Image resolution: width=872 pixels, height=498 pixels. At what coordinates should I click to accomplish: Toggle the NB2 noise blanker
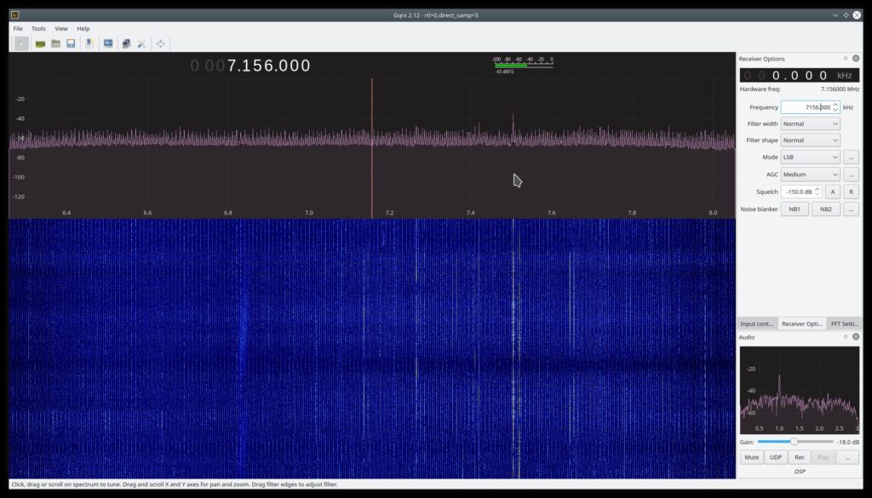click(x=825, y=209)
